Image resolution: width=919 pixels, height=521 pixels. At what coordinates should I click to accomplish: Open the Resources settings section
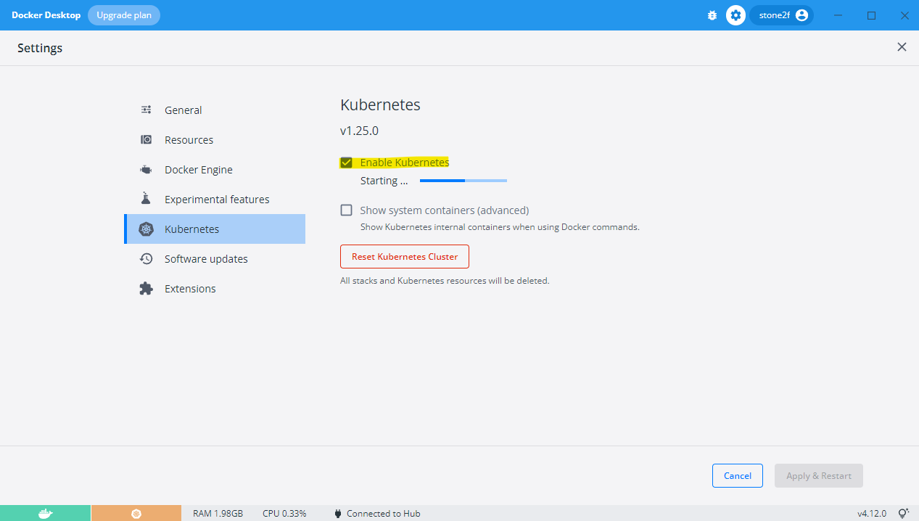pos(215,140)
